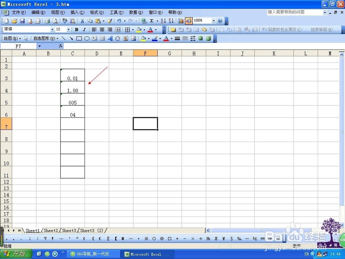Run the spelling check tool
This screenshot has width=345, height=259.
click(65, 21)
